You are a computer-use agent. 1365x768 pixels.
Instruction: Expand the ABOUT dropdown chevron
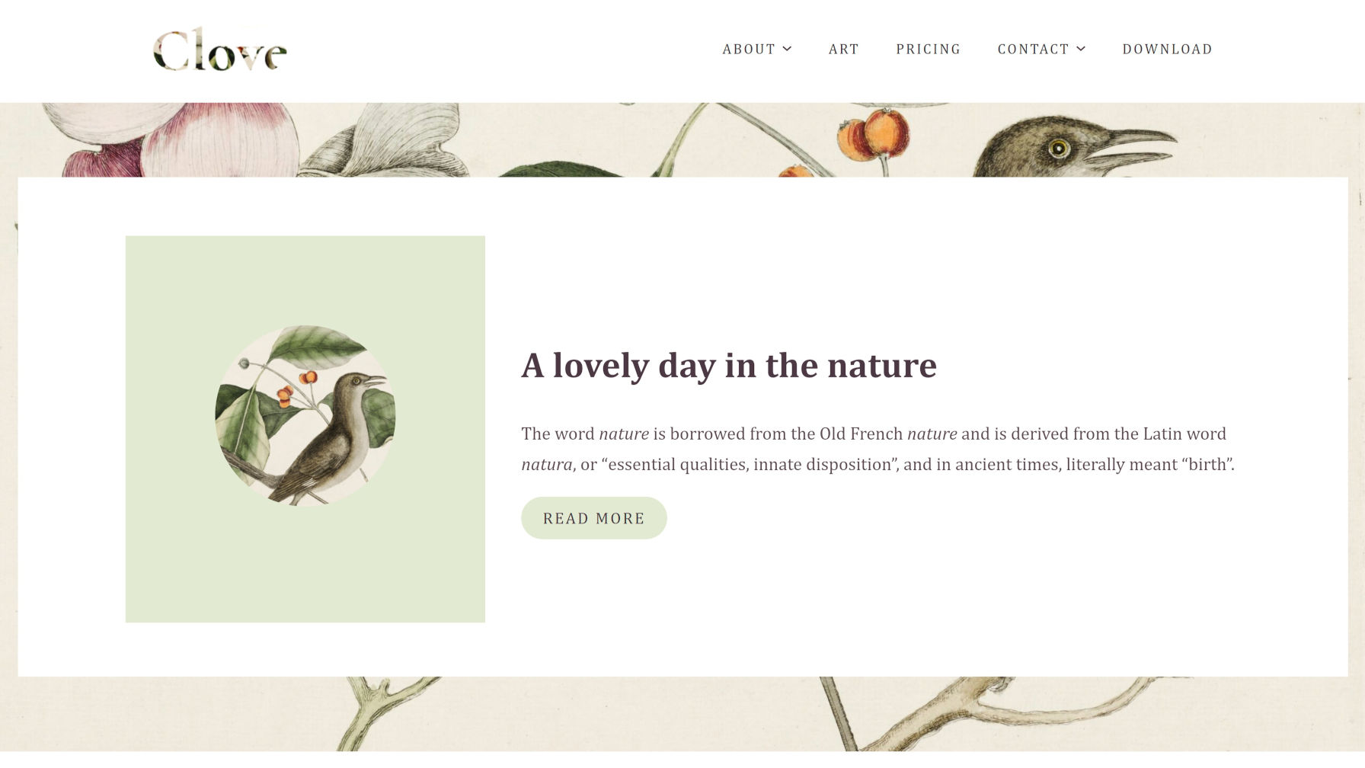coord(788,49)
